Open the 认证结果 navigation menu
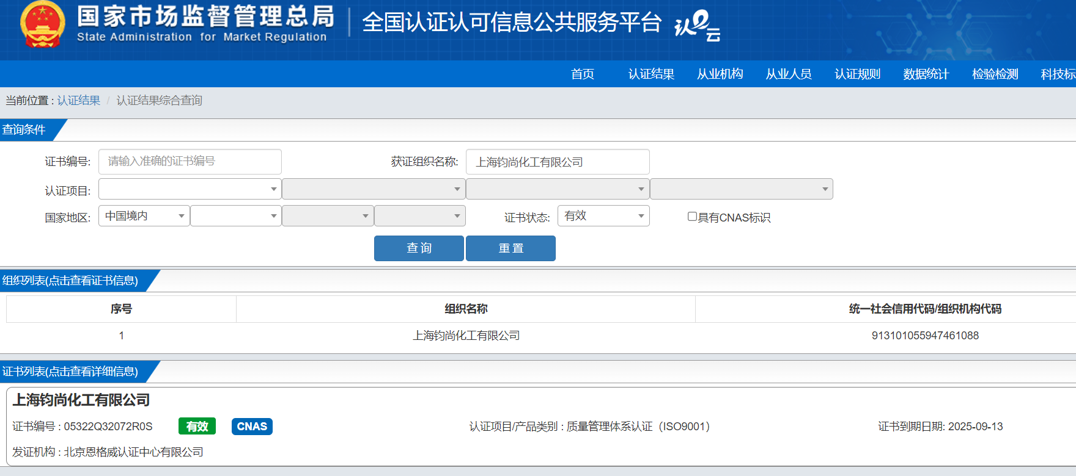The image size is (1076, 476). click(x=651, y=74)
